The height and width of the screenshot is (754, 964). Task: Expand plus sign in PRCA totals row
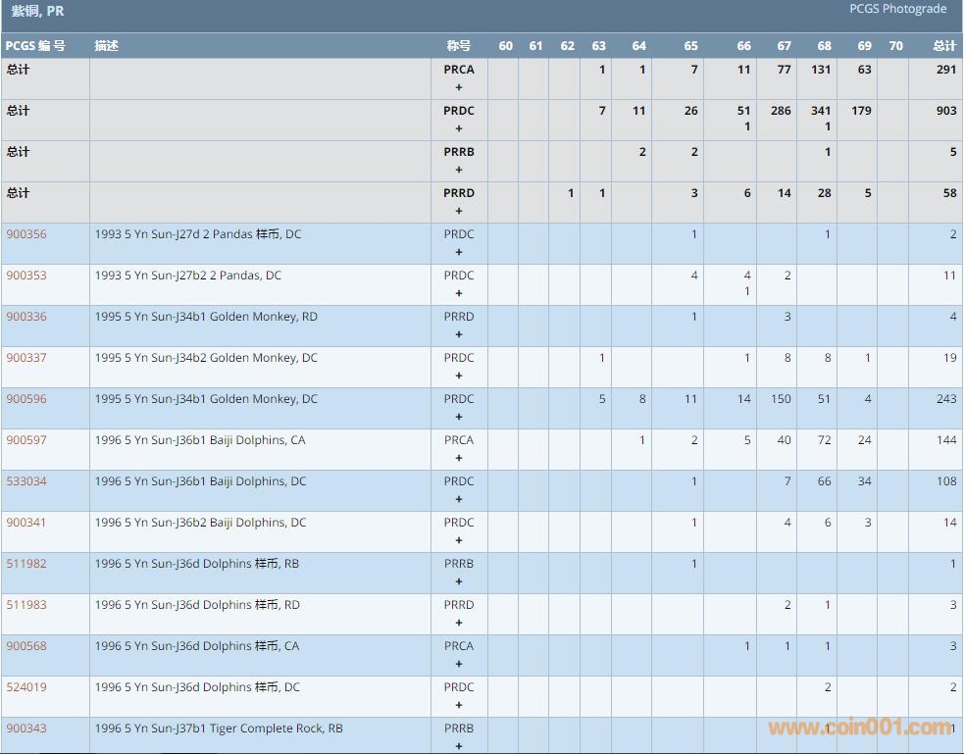tap(459, 87)
